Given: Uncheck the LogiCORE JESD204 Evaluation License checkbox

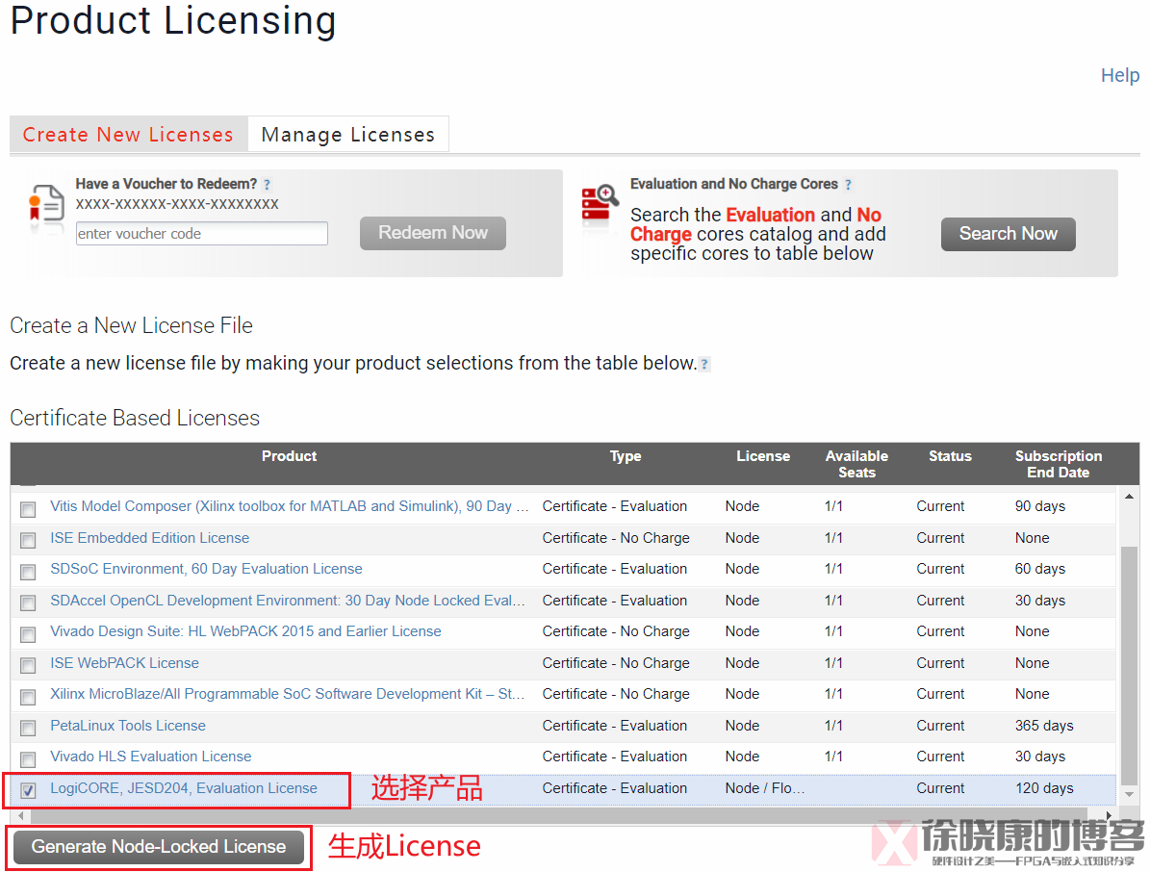Looking at the screenshot, I should coord(28,790).
